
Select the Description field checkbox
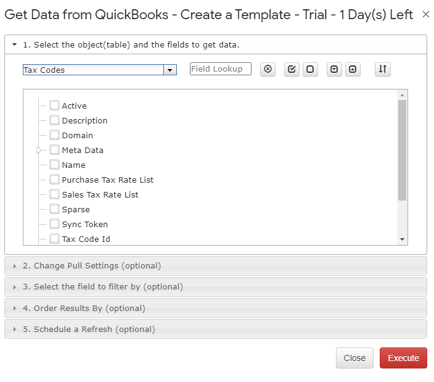point(54,120)
